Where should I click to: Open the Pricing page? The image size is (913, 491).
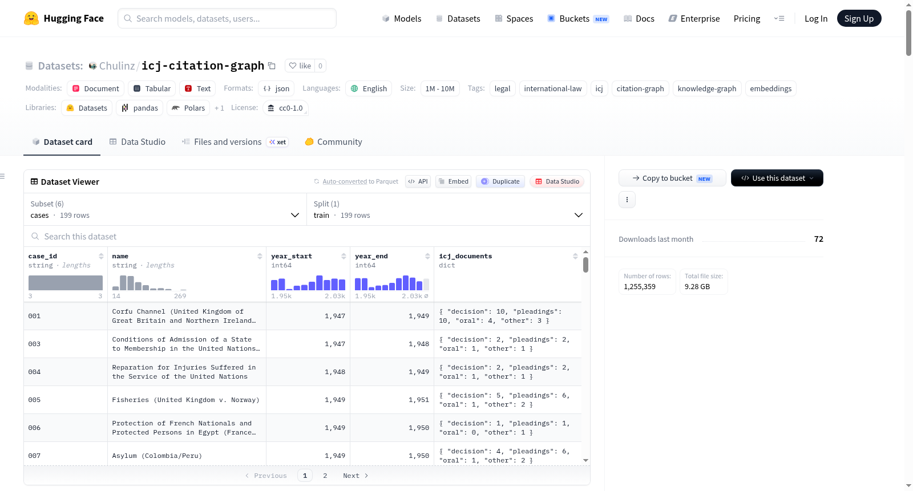(x=747, y=18)
